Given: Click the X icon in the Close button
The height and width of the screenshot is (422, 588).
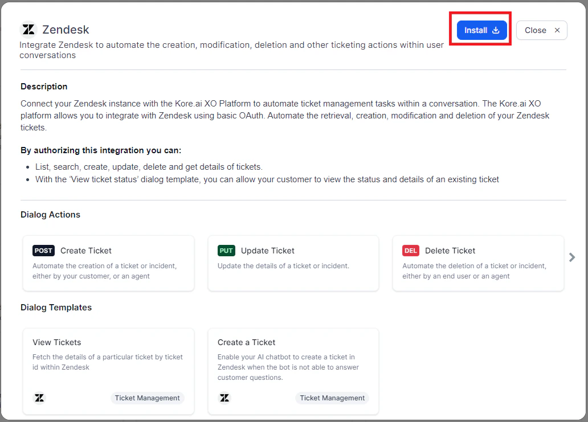Looking at the screenshot, I should pyautogui.click(x=557, y=30).
